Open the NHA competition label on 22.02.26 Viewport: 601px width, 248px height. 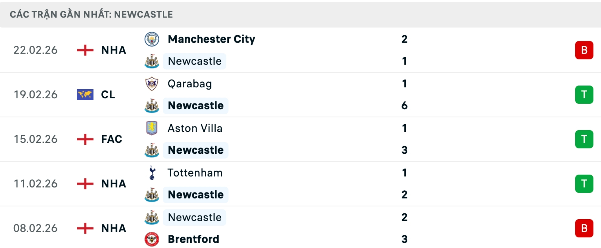click(x=113, y=50)
